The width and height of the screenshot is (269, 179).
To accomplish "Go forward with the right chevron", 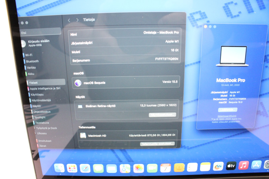I will tap(77, 20).
